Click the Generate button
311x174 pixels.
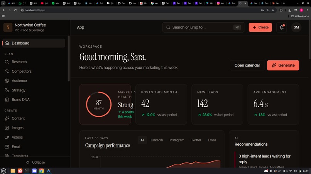(x=283, y=65)
